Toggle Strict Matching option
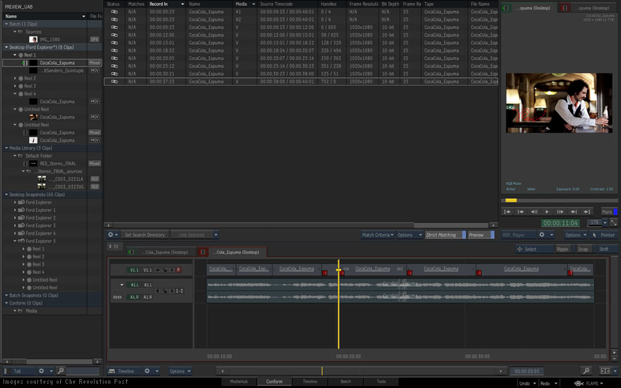This screenshot has width=621, height=388. click(442, 235)
